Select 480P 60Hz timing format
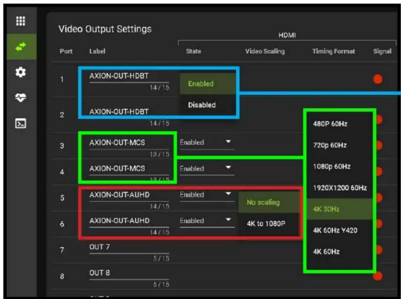This screenshot has height=299, width=401. (x=339, y=124)
